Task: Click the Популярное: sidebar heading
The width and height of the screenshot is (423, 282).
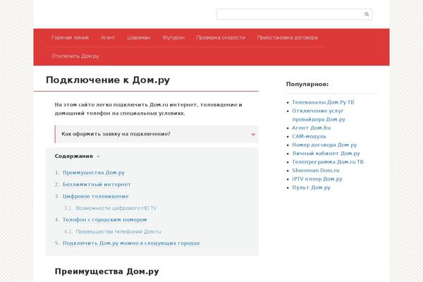Action: click(x=307, y=84)
